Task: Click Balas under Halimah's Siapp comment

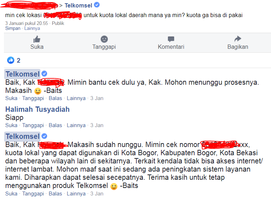Action: click(55, 125)
